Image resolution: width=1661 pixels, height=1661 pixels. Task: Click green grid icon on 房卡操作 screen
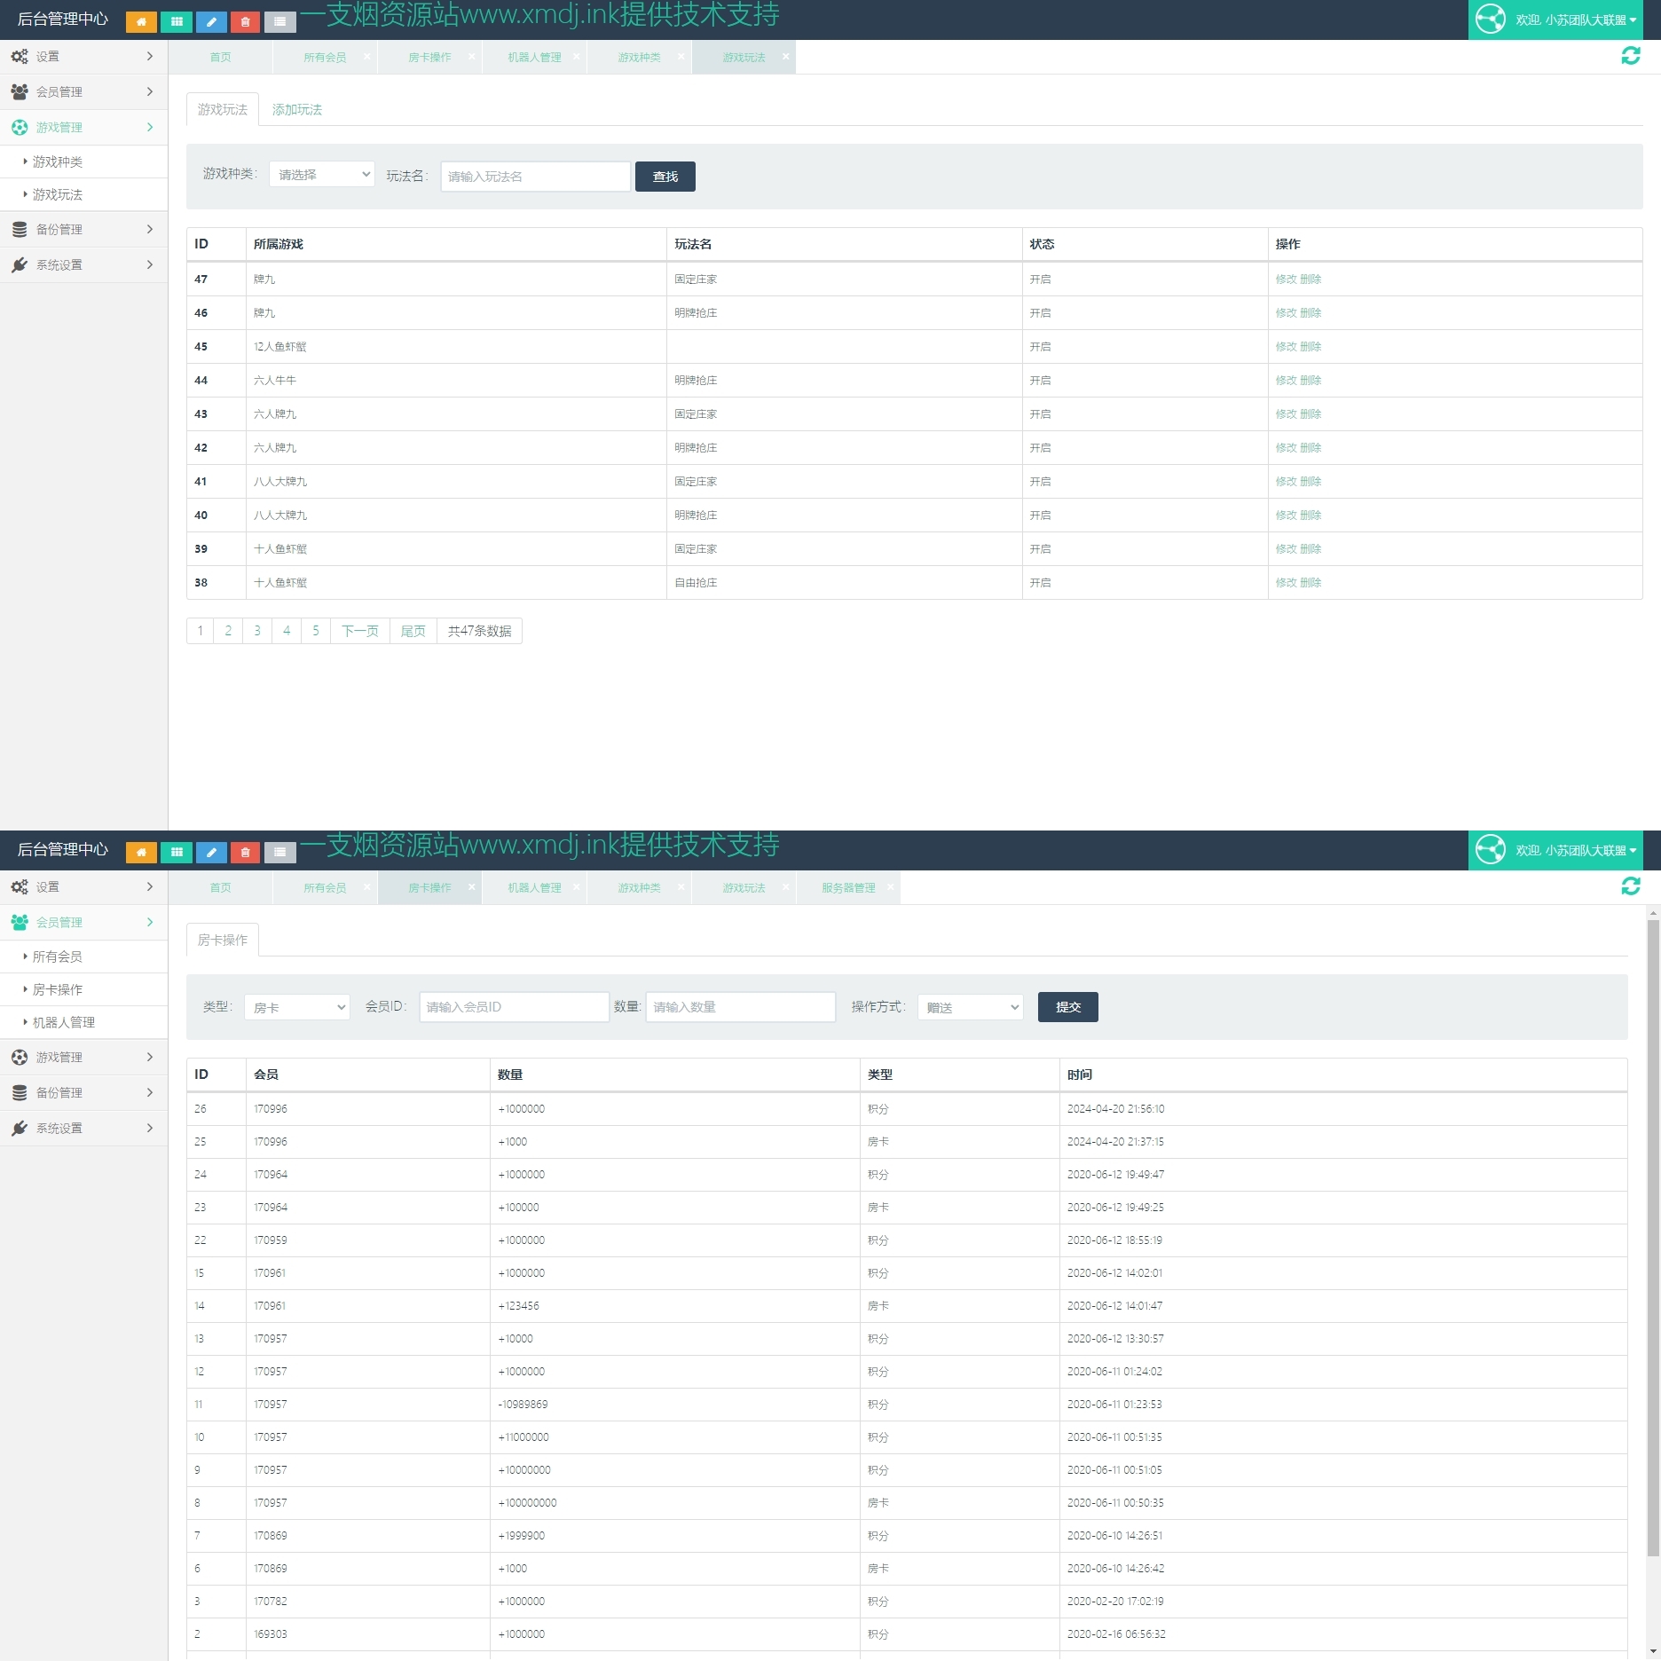[177, 852]
